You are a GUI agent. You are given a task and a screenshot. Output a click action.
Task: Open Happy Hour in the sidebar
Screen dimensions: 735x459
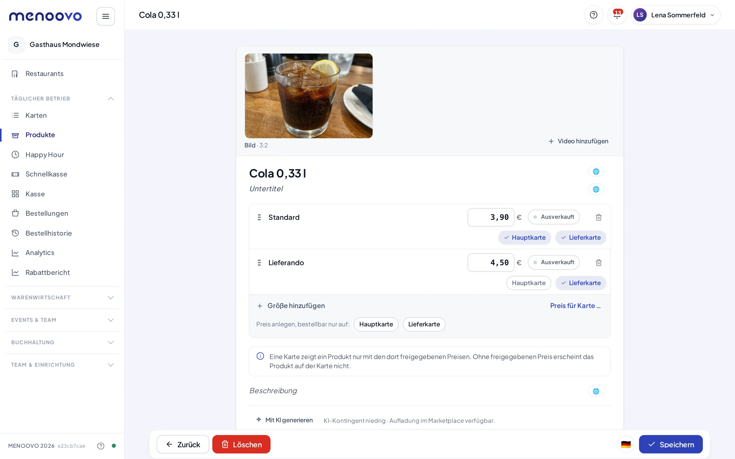pos(62,155)
